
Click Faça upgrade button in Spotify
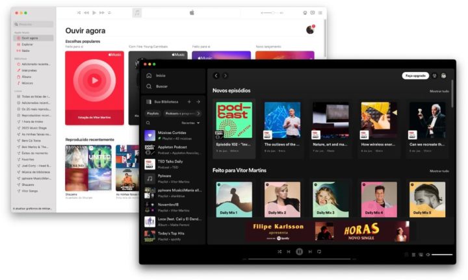[415, 76]
